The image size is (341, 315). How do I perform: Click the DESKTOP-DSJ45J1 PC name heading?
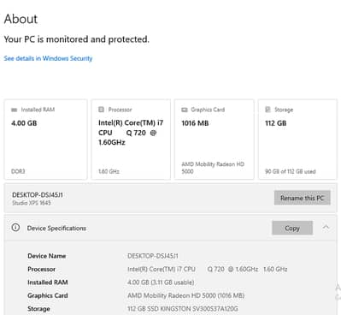coord(38,195)
